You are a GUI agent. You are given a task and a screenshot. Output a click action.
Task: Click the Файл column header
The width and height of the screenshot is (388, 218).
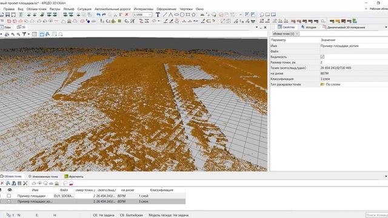[x=64, y=190]
